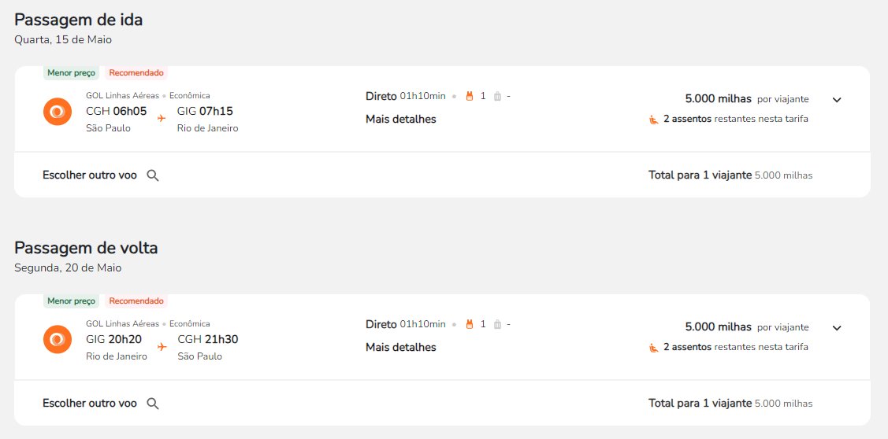Screen dimensions: 888x439
Task: Click Recomendado tag on return flight
Action: (x=136, y=301)
